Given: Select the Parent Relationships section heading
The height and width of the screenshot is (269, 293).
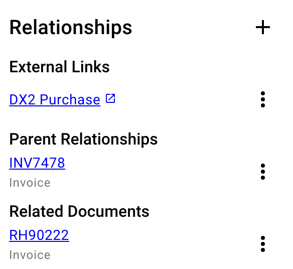Looking at the screenshot, I should pos(83,139).
